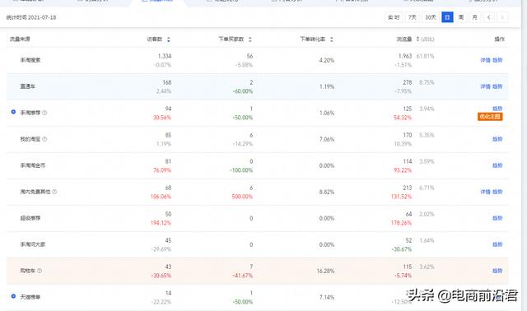
Task: Switch to the 7天 time range
Action: tap(412, 17)
